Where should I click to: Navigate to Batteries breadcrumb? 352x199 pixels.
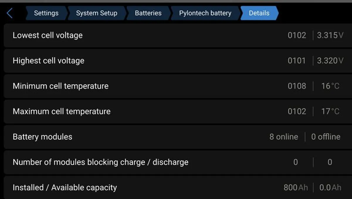[x=148, y=13]
